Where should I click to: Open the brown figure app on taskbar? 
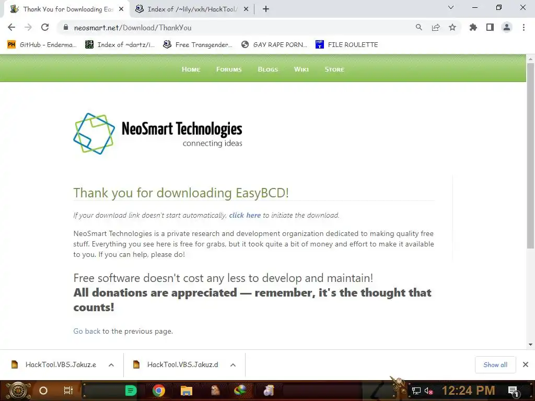click(x=215, y=391)
